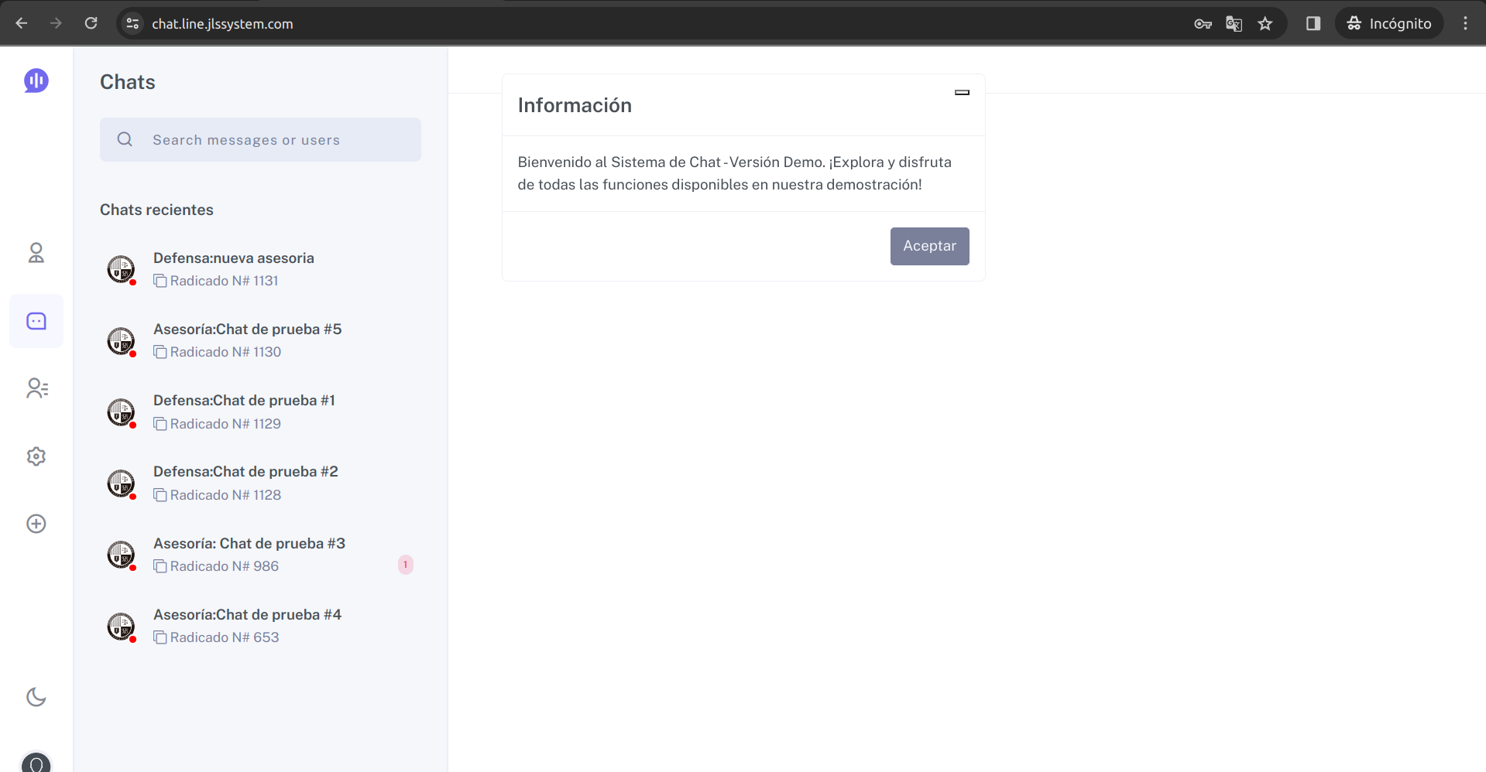Click the purple app logo icon
The width and height of the screenshot is (1486, 772).
click(x=36, y=80)
